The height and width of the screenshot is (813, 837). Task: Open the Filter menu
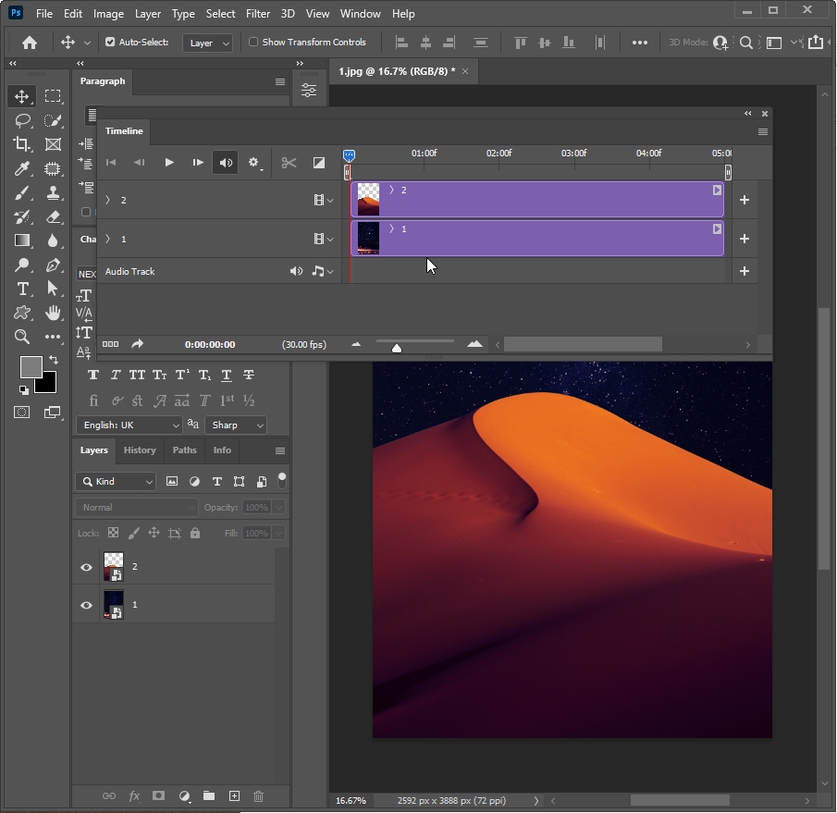258,14
